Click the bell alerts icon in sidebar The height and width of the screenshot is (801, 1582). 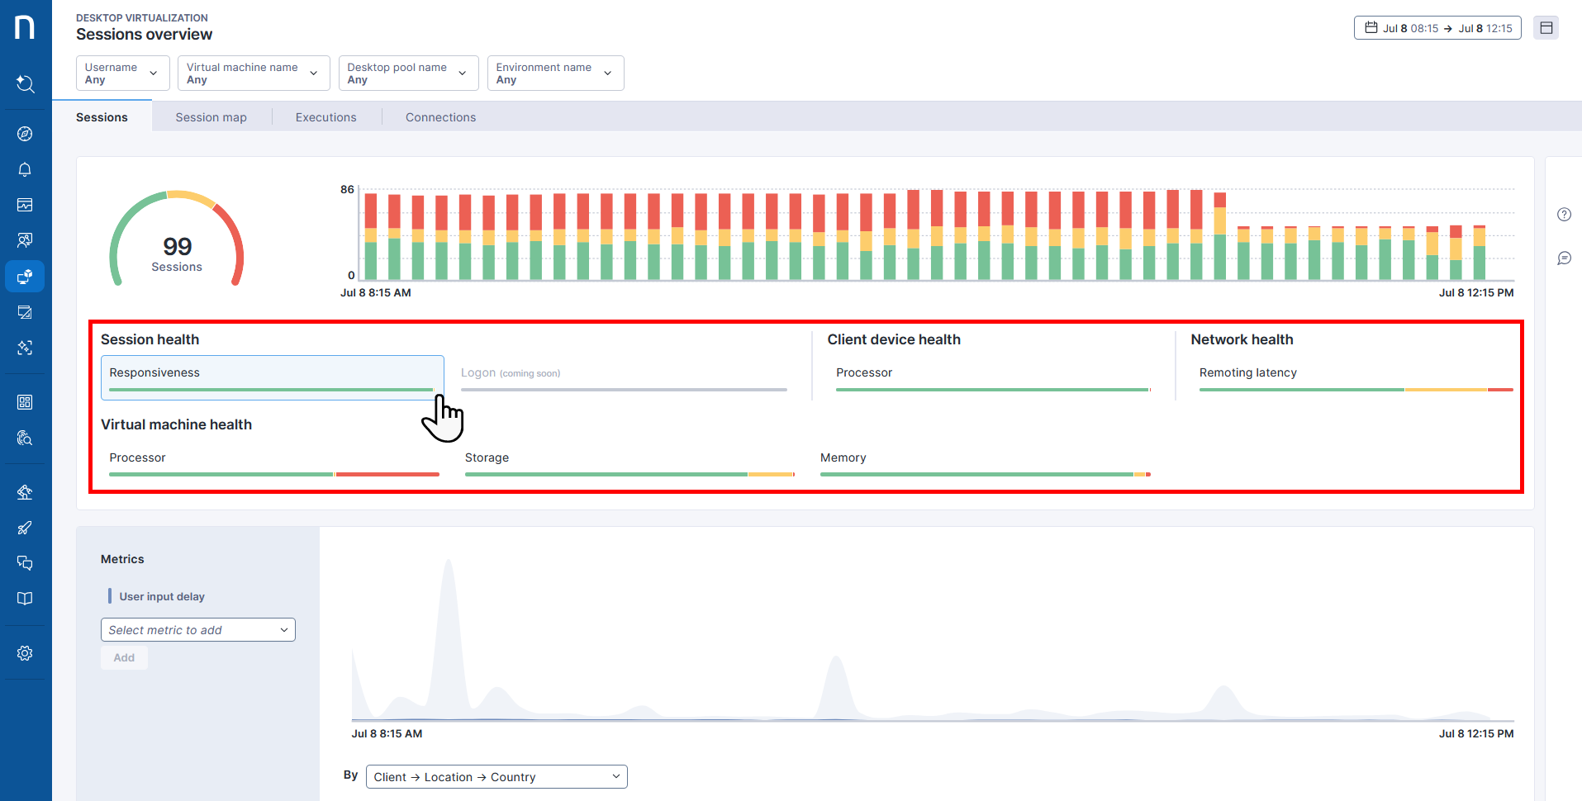(x=25, y=169)
